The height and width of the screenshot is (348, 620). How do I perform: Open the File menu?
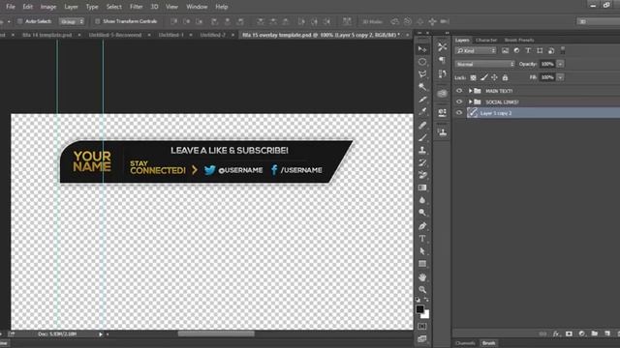pos(11,7)
